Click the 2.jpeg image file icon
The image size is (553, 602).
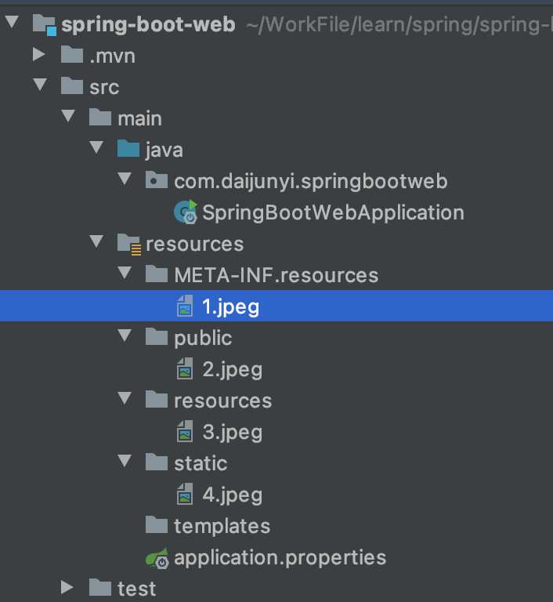click(185, 369)
